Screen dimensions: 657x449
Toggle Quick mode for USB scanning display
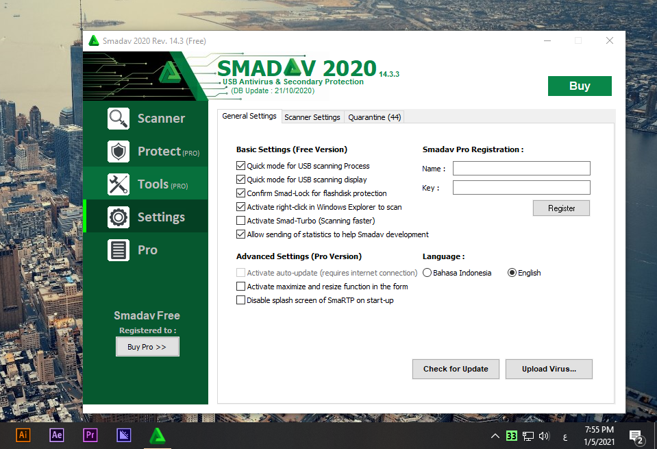tap(240, 180)
